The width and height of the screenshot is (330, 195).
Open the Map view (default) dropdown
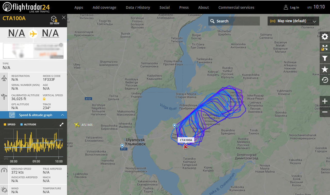(293, 21)
